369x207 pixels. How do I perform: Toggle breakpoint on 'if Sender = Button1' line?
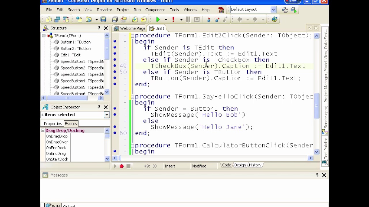click(x=115, y=108)
